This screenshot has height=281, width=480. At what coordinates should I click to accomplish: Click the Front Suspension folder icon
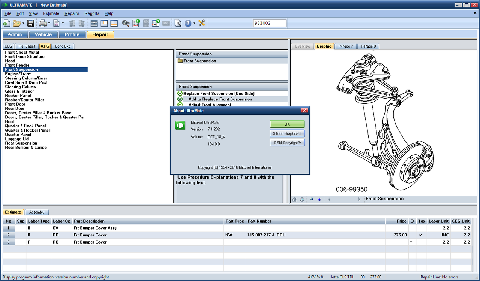pos(180,61)
